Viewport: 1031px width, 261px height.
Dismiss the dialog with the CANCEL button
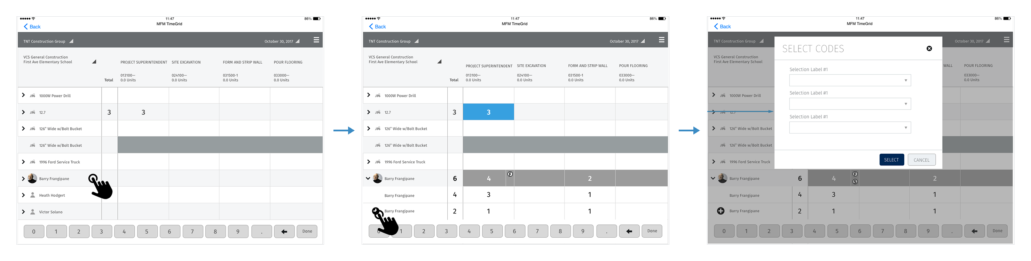coord(921,160)
